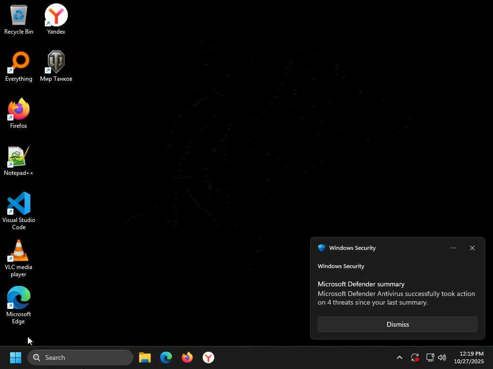Open the Windows Start menu

(x=15, y=357)
